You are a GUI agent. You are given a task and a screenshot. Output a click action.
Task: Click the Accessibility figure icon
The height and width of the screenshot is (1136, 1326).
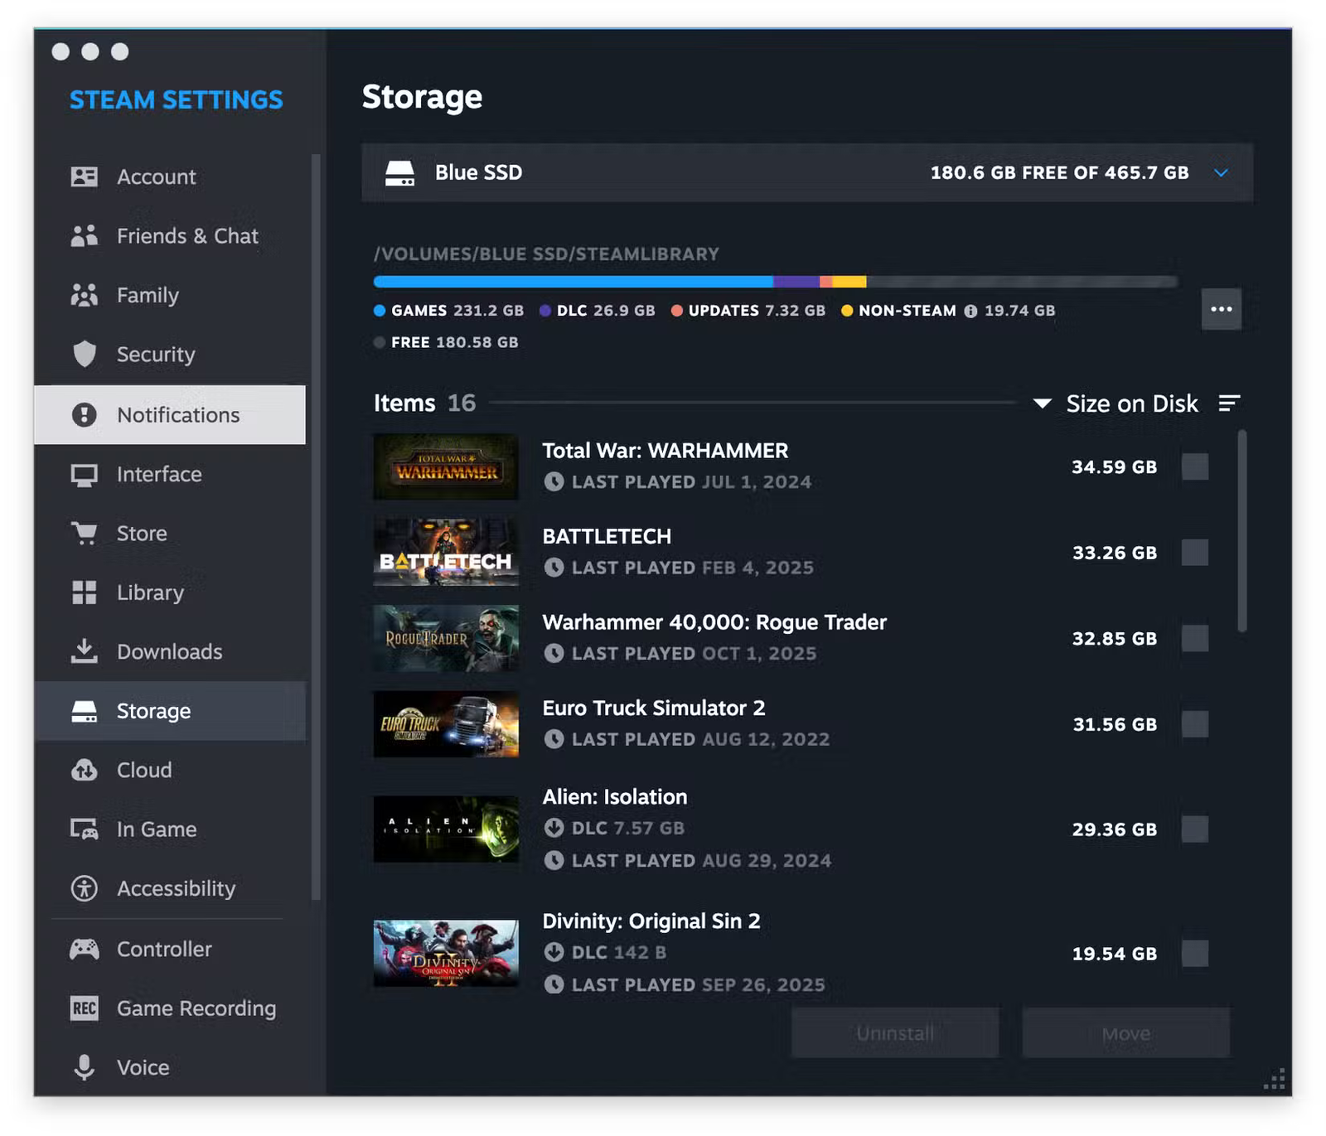pos(84,888)
